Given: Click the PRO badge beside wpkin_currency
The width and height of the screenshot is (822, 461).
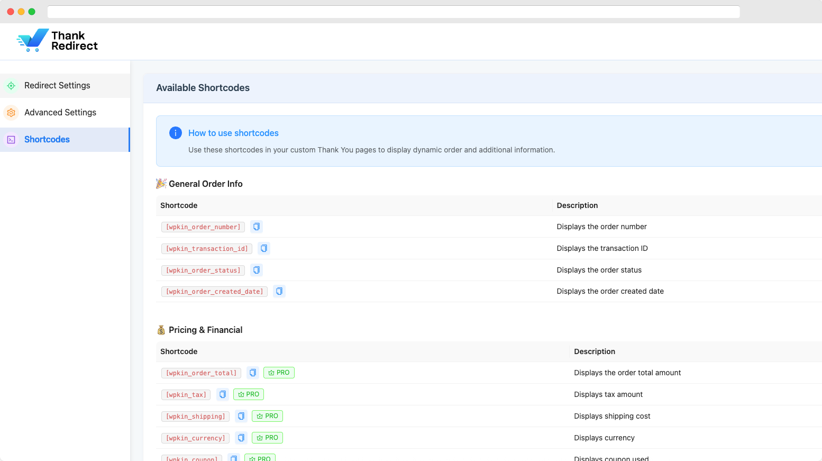Looking at the screenshot, I should pos(267,438).
